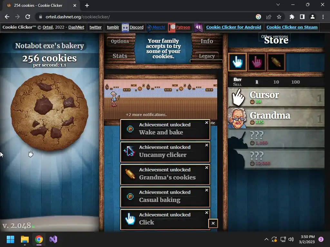
Task: Buy the rolling pin upgrade icon
Action: tap(276, 62)
